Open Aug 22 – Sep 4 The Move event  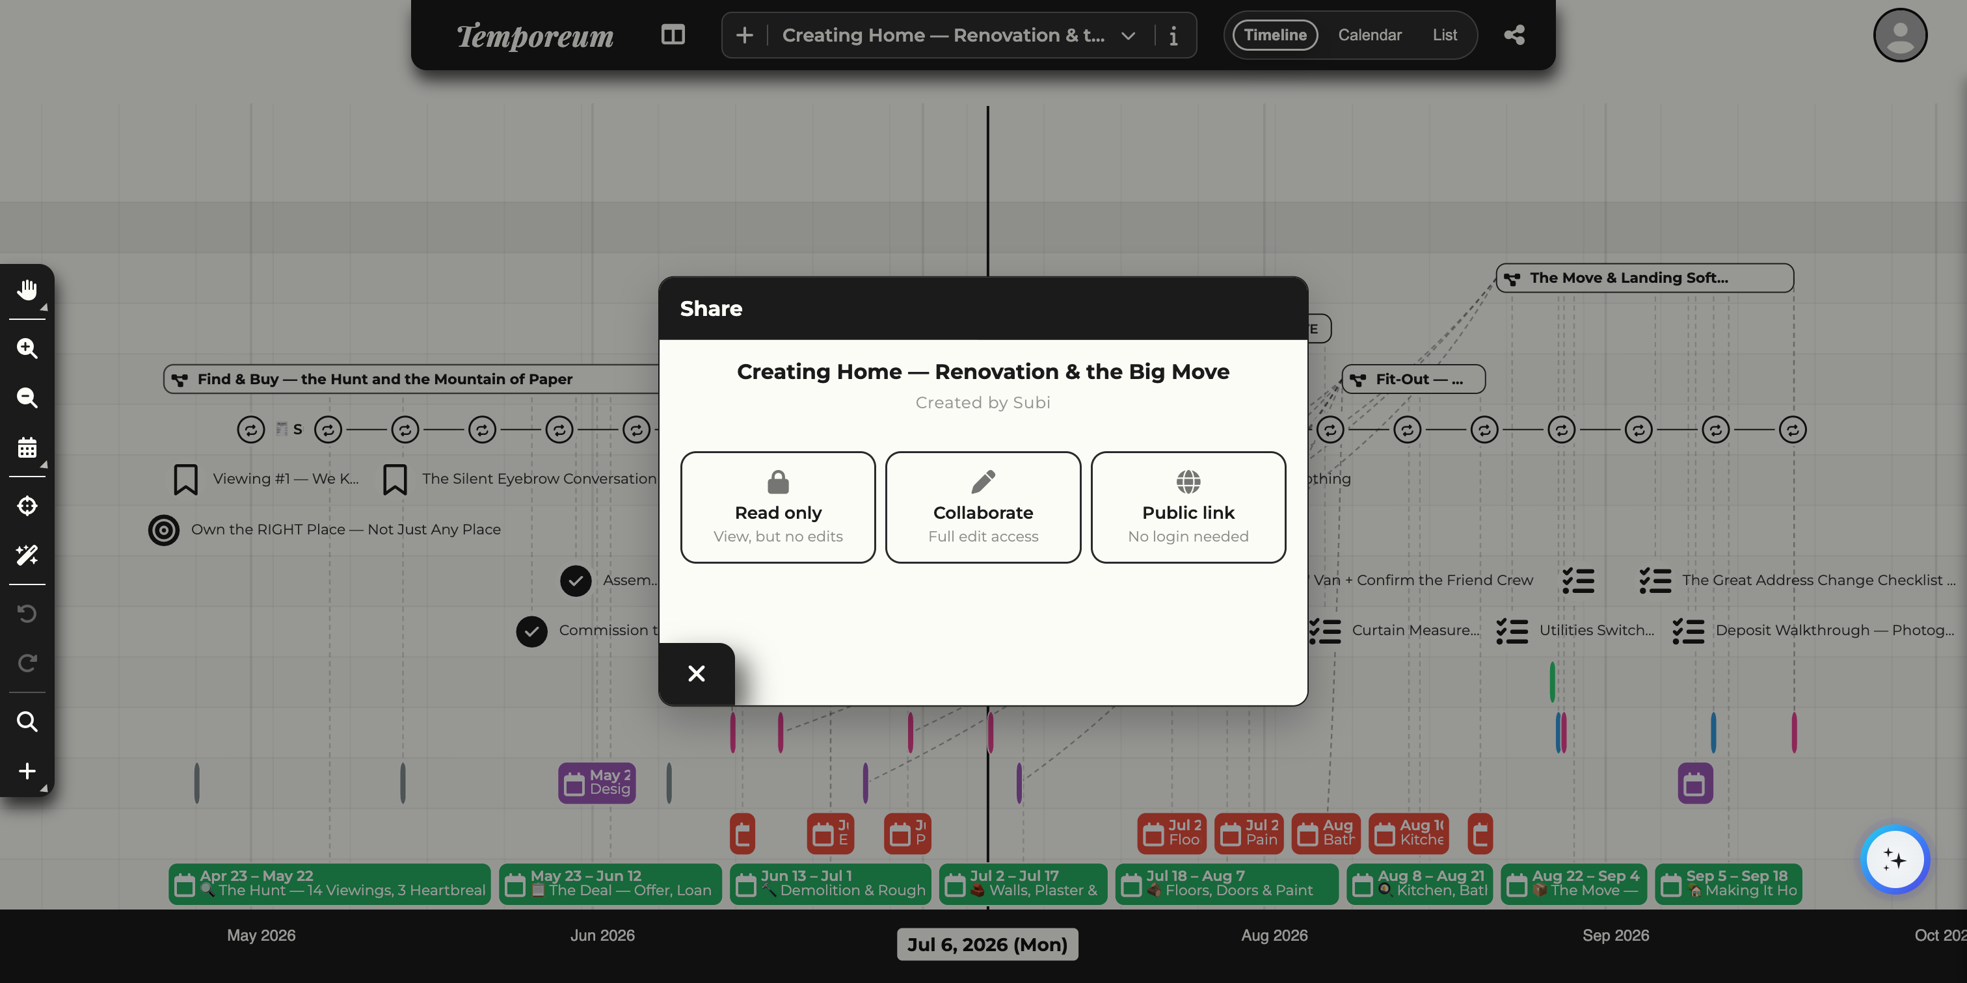click(1573, 884)
